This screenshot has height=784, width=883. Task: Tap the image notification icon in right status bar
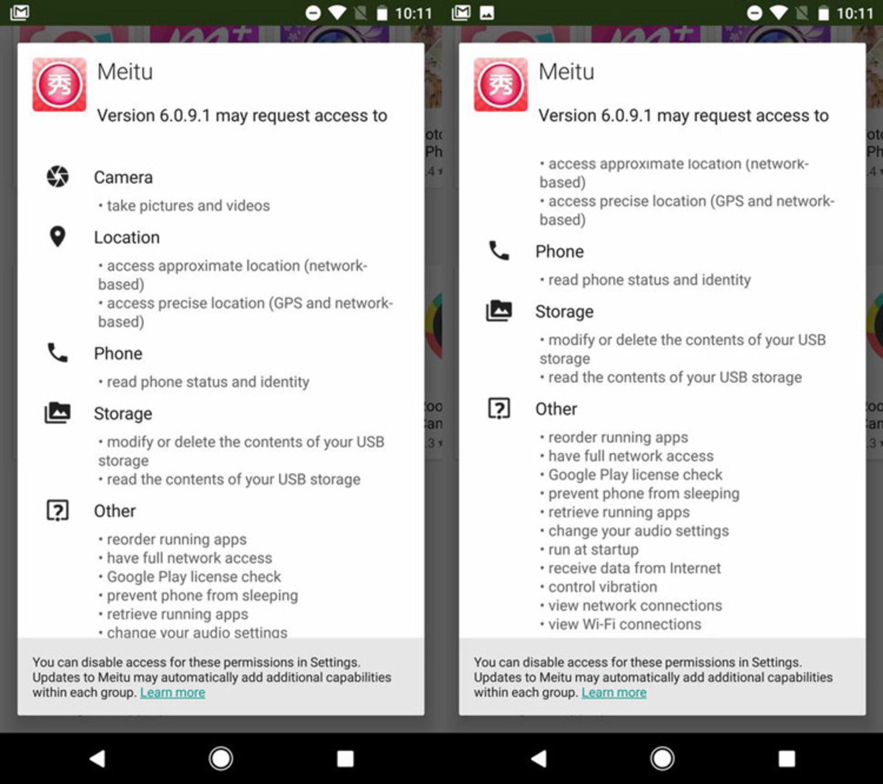(487, 13)
